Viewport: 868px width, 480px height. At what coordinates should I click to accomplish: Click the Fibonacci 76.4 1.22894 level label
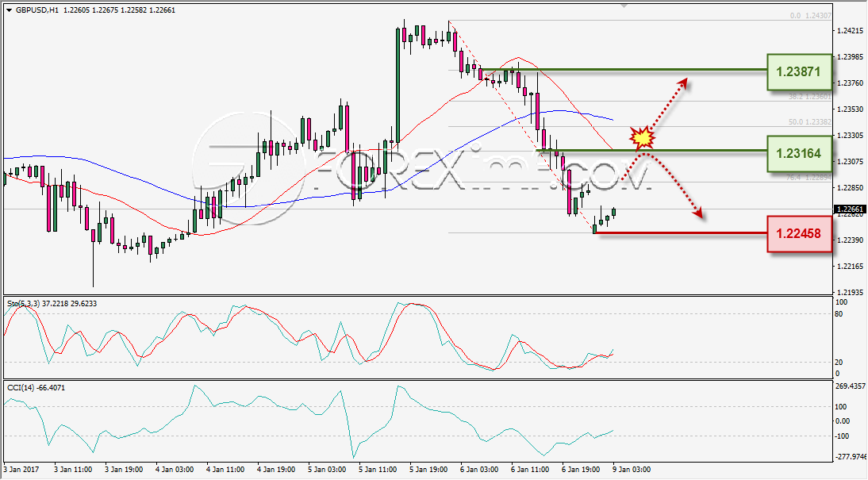[x=808, y=178]
